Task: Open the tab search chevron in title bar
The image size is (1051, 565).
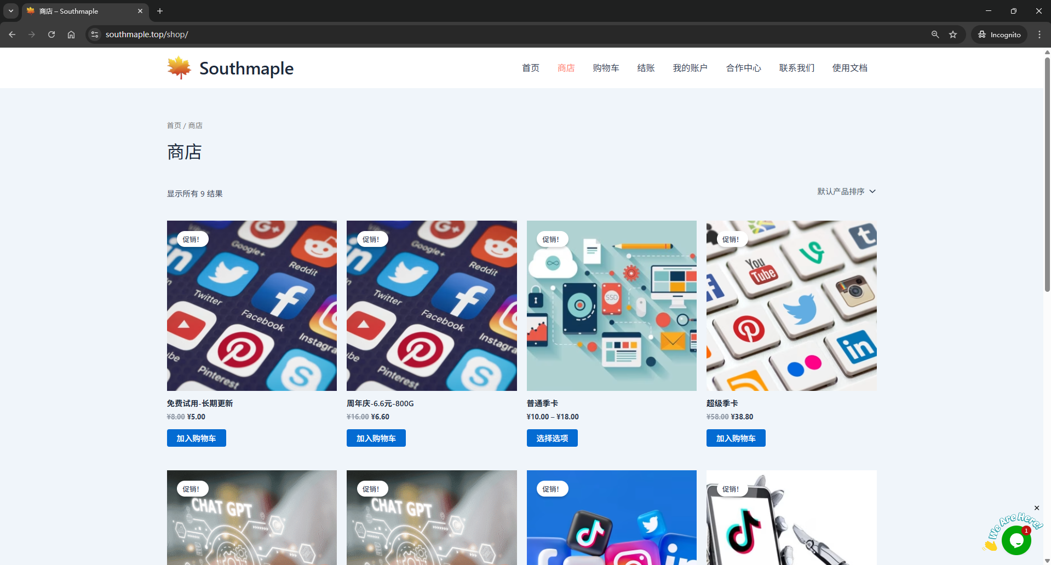Action: click(11, 11)
